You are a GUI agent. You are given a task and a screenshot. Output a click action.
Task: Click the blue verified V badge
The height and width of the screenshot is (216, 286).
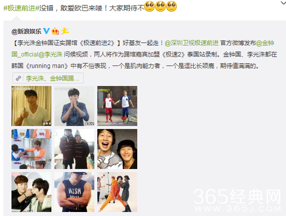46,31
